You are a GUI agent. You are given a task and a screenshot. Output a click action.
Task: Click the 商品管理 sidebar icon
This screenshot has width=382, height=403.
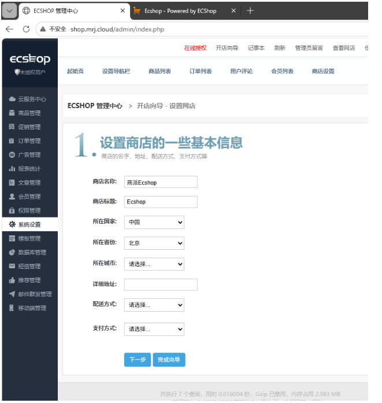(x=12, y=113)
